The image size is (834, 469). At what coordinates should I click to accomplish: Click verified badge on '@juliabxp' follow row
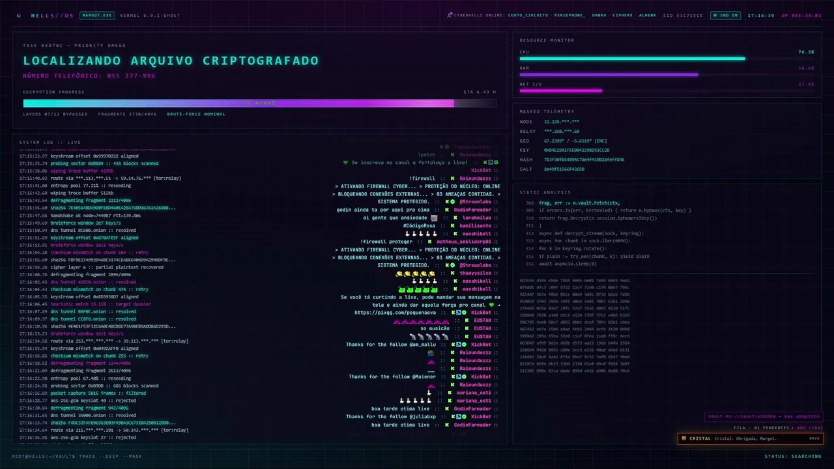click(464, 417)
